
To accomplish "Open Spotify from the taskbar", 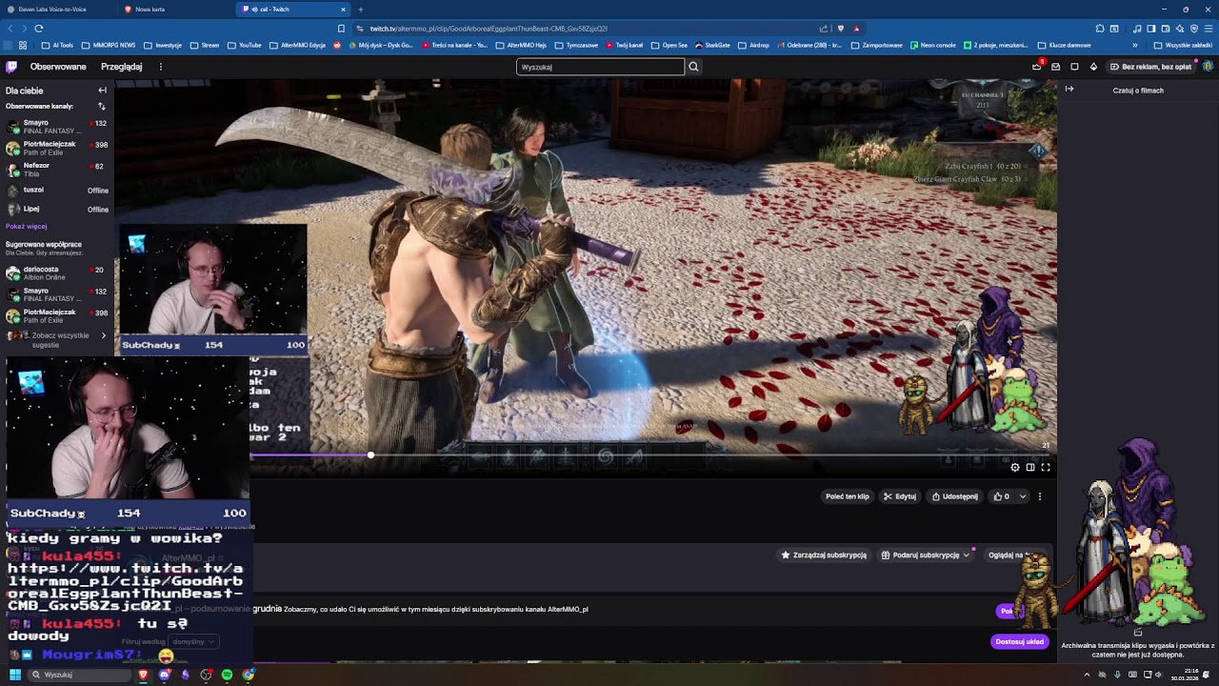I will (x=227, y=675).
